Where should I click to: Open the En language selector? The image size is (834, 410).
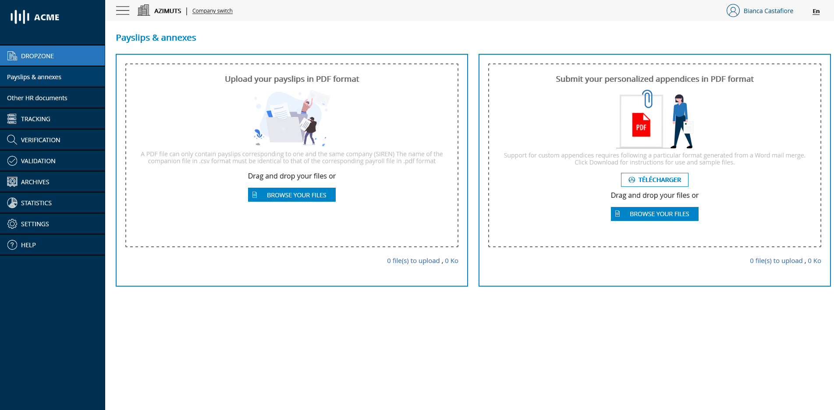816,11
